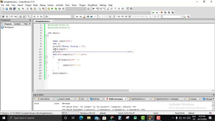The width and height of the screenshot is (215, 121).
Task: Open the Settings menu
Action: (x=103, y=5)
